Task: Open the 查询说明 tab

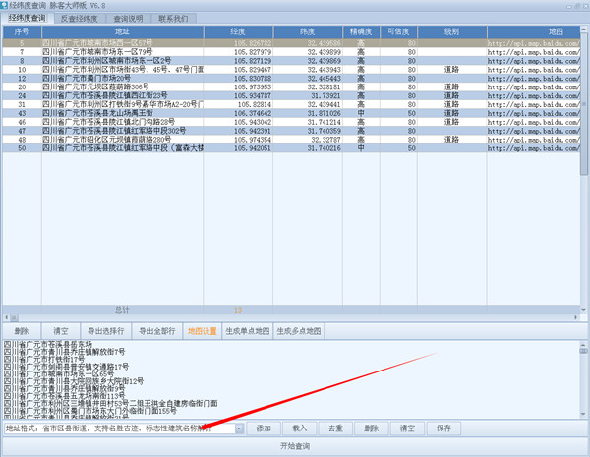Action: [x=128, y=19]
